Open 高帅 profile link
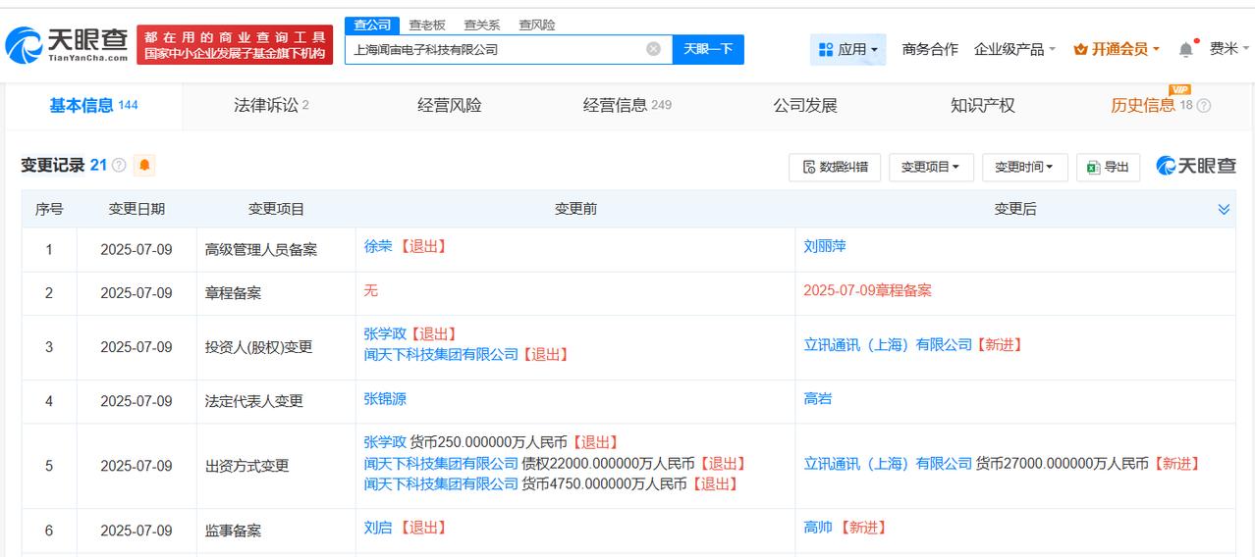This screenshot has width=1255, height=557. pyautogui.click(x=818, y=528)
